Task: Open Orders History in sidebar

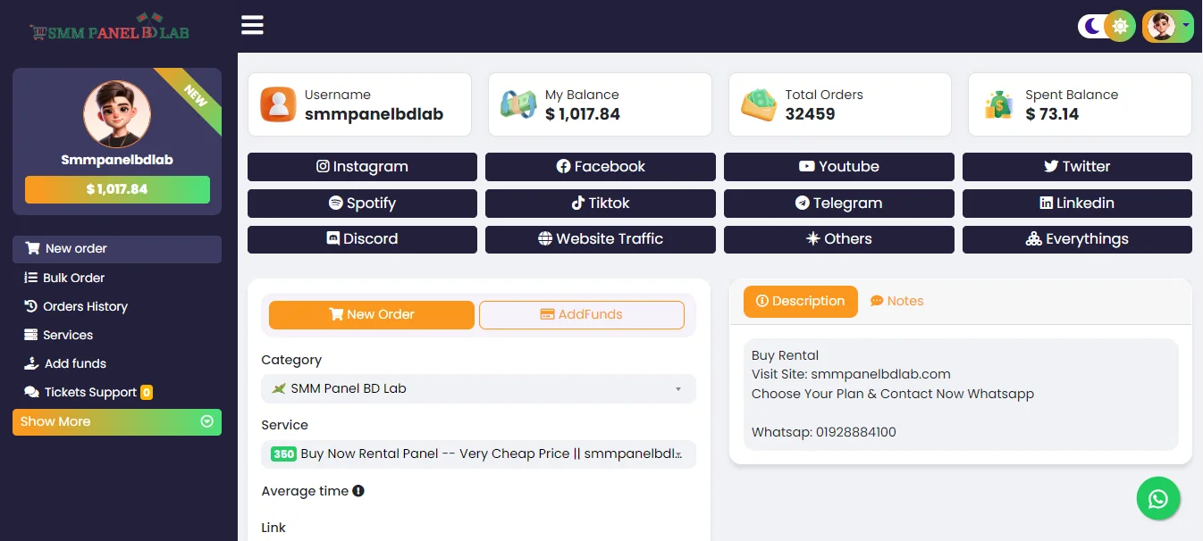Action: [x=85, y=306]
